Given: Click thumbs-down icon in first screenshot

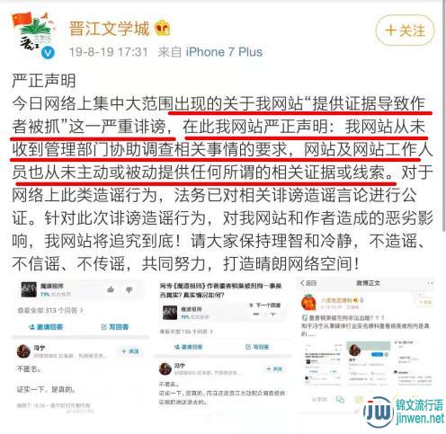Looking at the screenshot, I should (129, 289).
